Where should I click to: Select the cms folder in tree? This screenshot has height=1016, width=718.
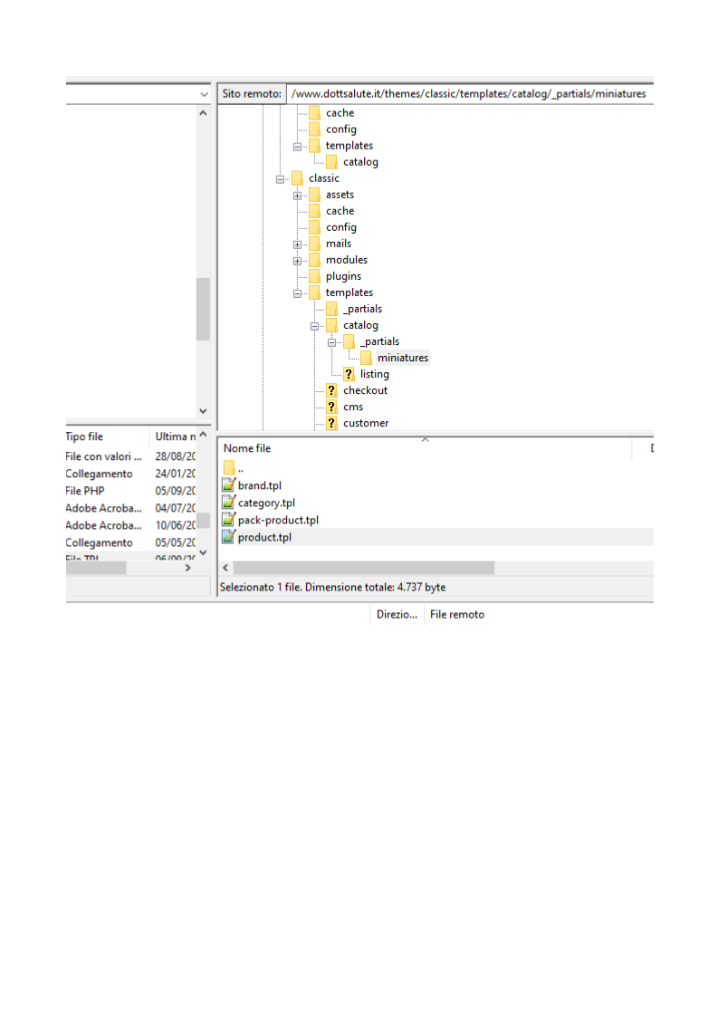[x=353, y=407]
